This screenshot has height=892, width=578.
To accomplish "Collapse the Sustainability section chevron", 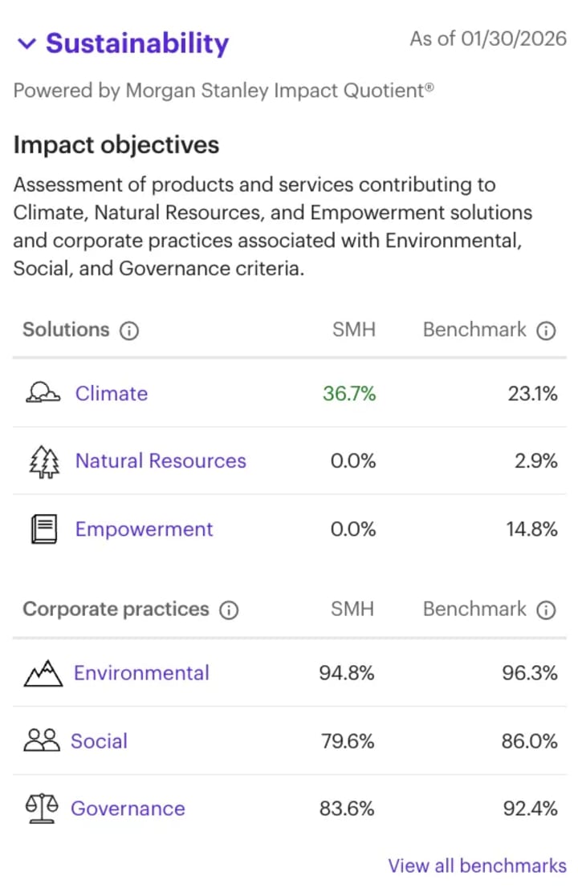I will click(27, 44).
